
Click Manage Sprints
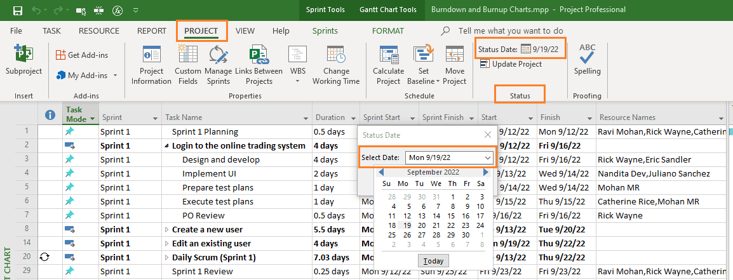pyautogui.click(x=219, y=65)
